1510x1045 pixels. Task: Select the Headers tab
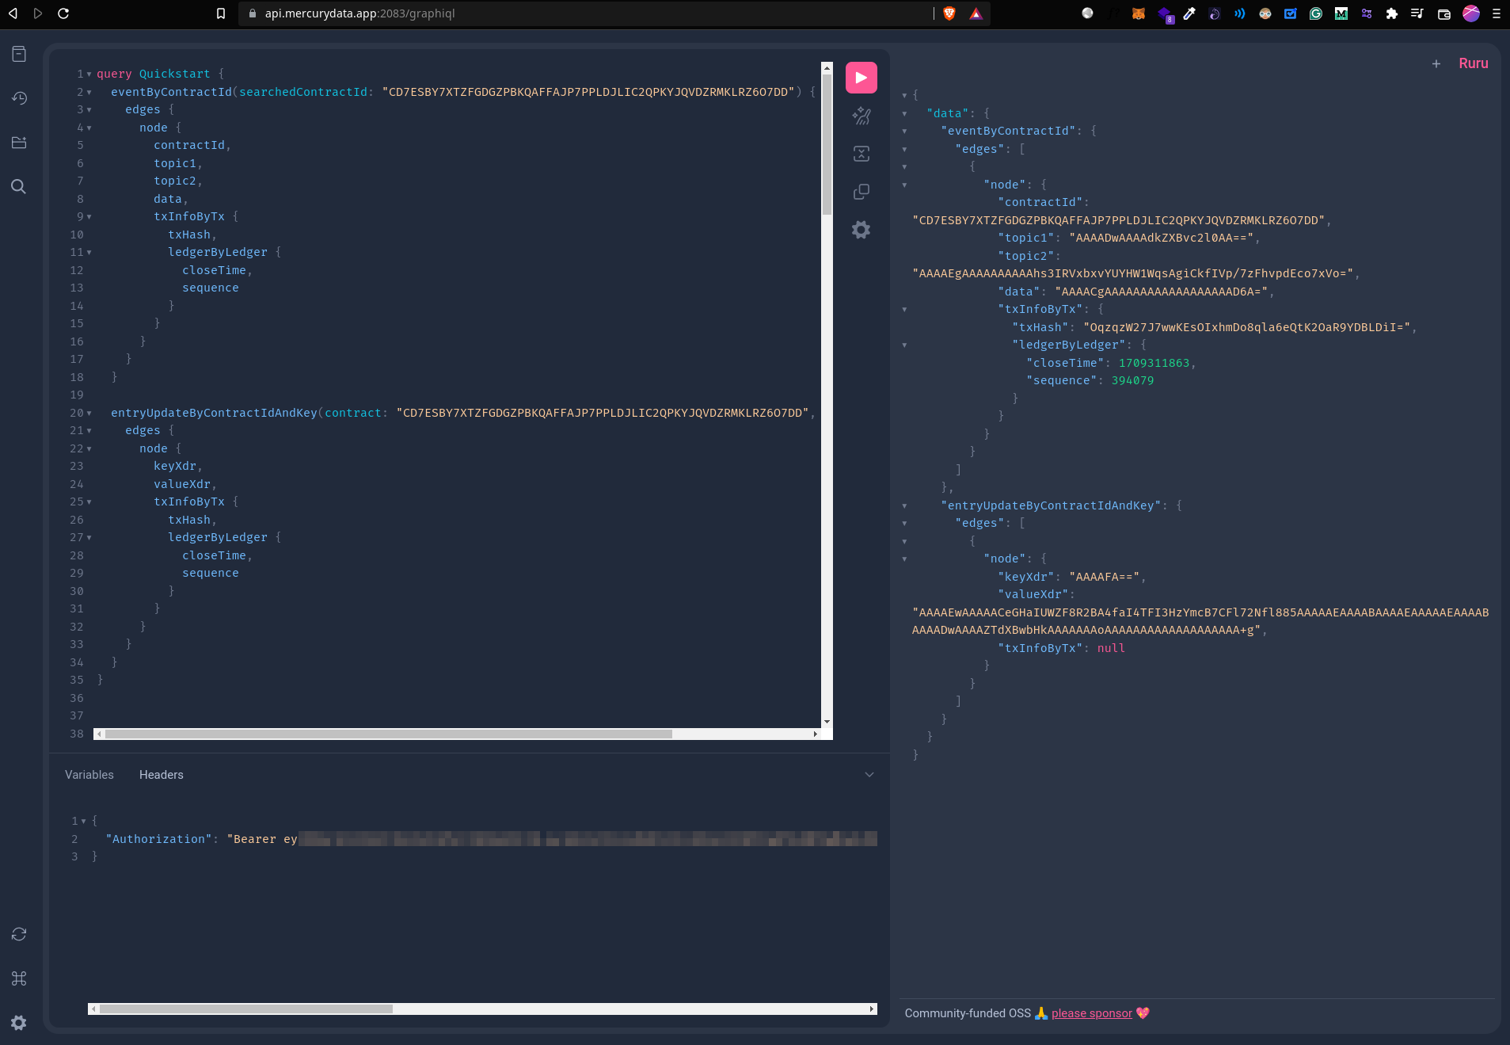pos(161,775)
